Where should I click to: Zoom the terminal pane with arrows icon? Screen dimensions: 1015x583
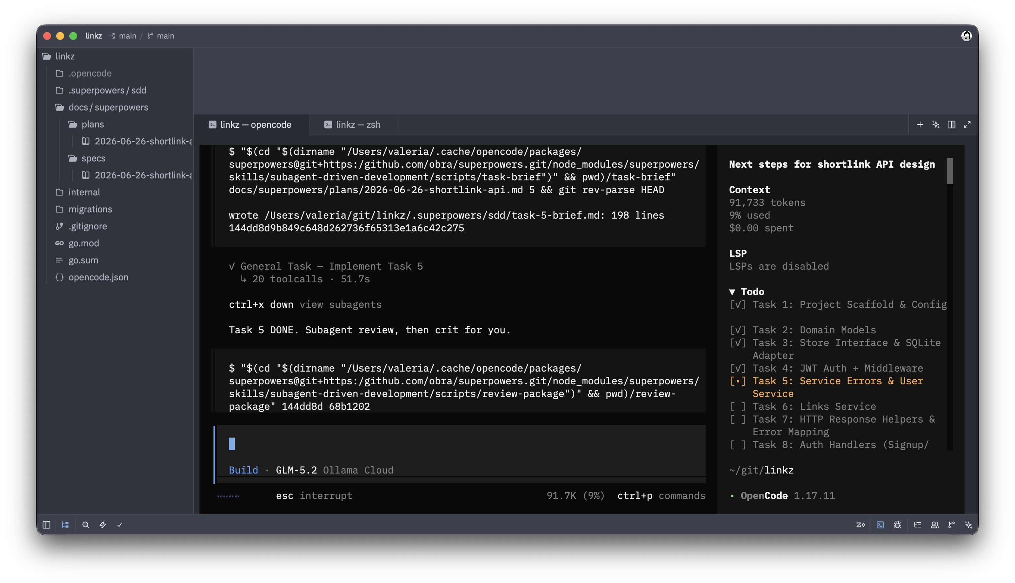pyautogui.click(x=967, y=125)
